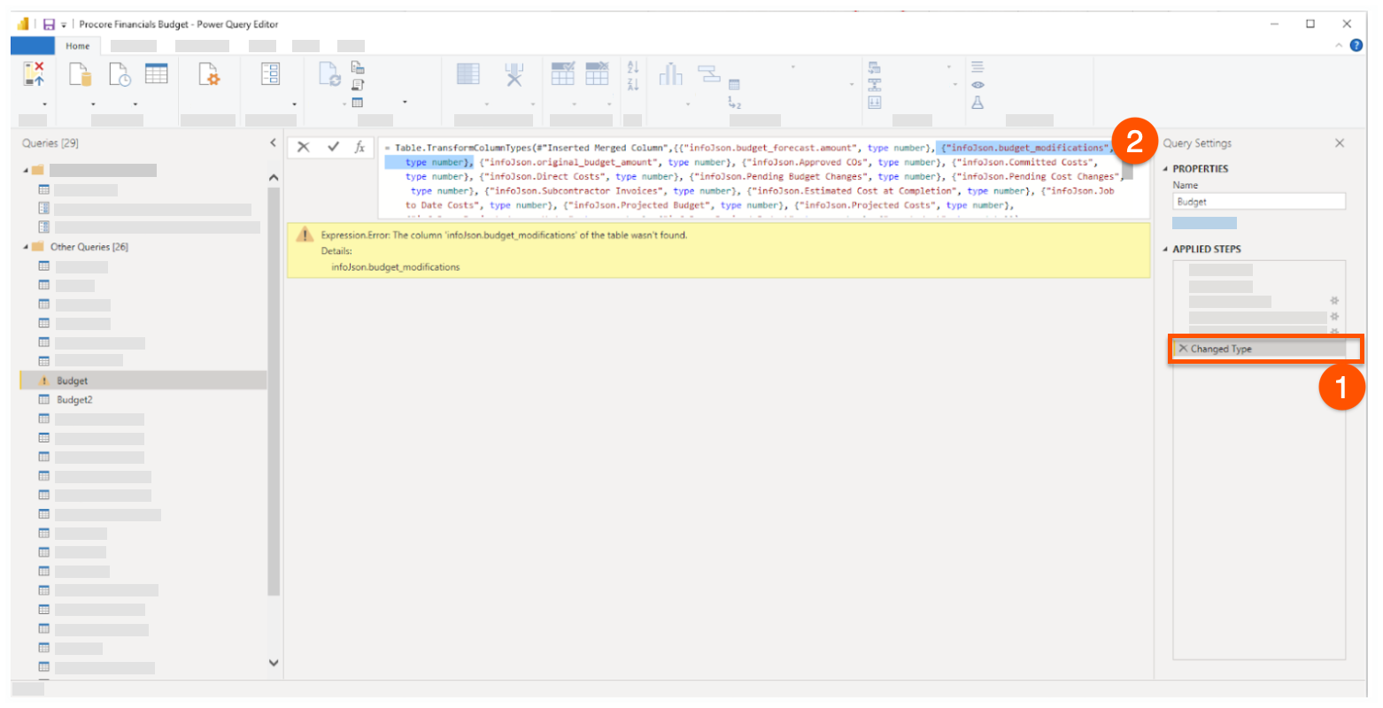Image resolution: width=1383 pixels, height=708 pixels.
Task: Select the Changed Type applied step
Action: pyautogui.click(x=1259, y=349)
